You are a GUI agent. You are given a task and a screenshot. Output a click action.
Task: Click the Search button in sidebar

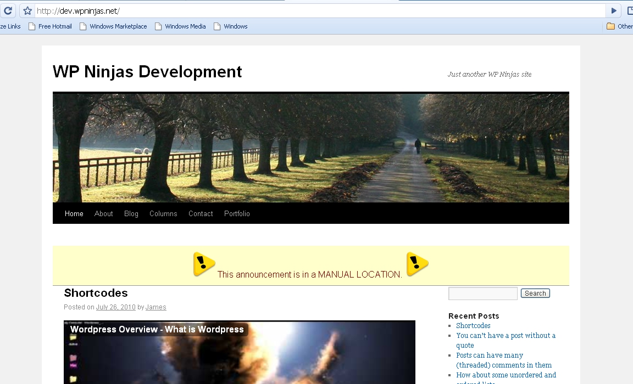point(535,293)
